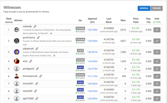This screenshot has width=167, height=103.
Task: Toggle the vote checkmark for nicetry001
Action: coord(157,84)
